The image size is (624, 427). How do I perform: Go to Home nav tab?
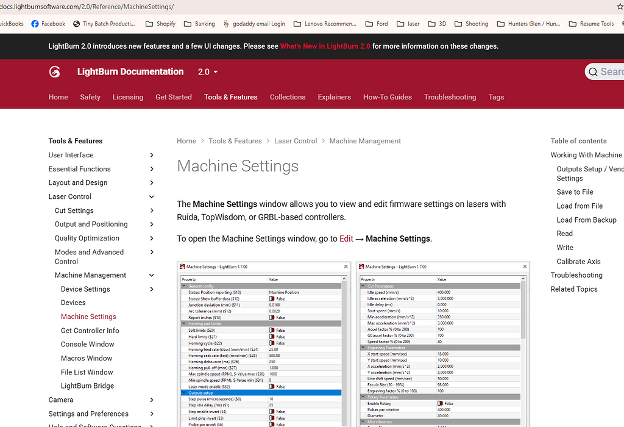[58, 97]
